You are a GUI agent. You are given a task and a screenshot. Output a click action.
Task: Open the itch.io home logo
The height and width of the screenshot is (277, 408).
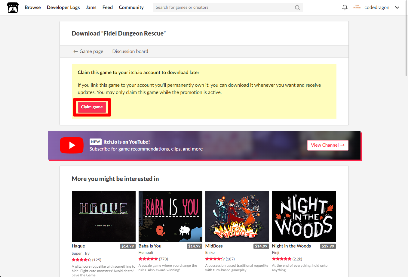(13, 8)
